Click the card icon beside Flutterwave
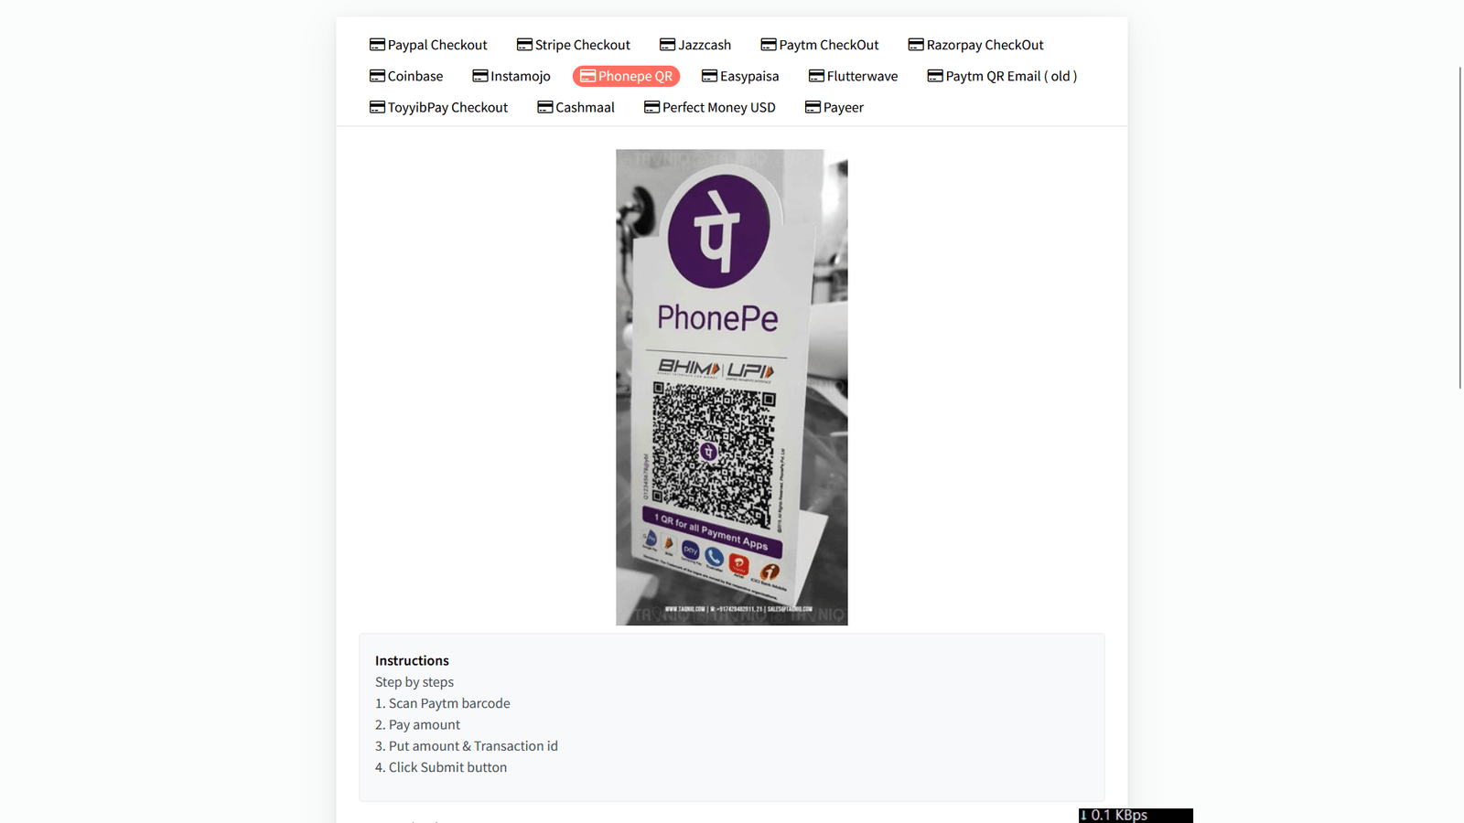The image size is (1464, 823). tap(816, 76)
